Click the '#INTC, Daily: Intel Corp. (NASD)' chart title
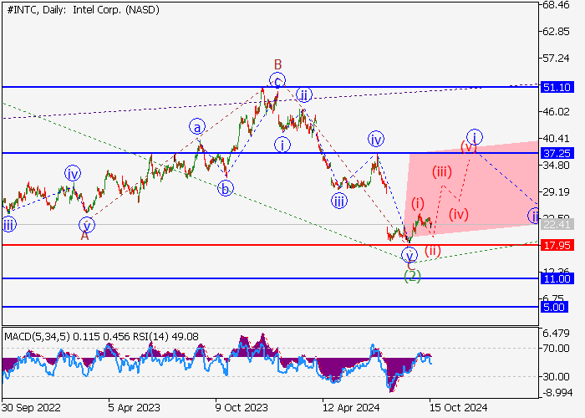The width and height of the screenshot is (585, 418). (x=84, y=10)
